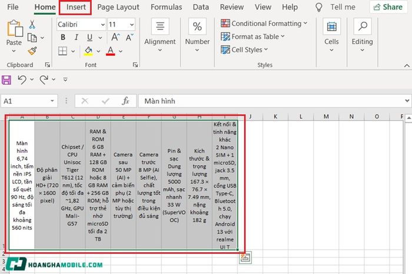Apply the red Font Color swatch

tap(111, 51)
